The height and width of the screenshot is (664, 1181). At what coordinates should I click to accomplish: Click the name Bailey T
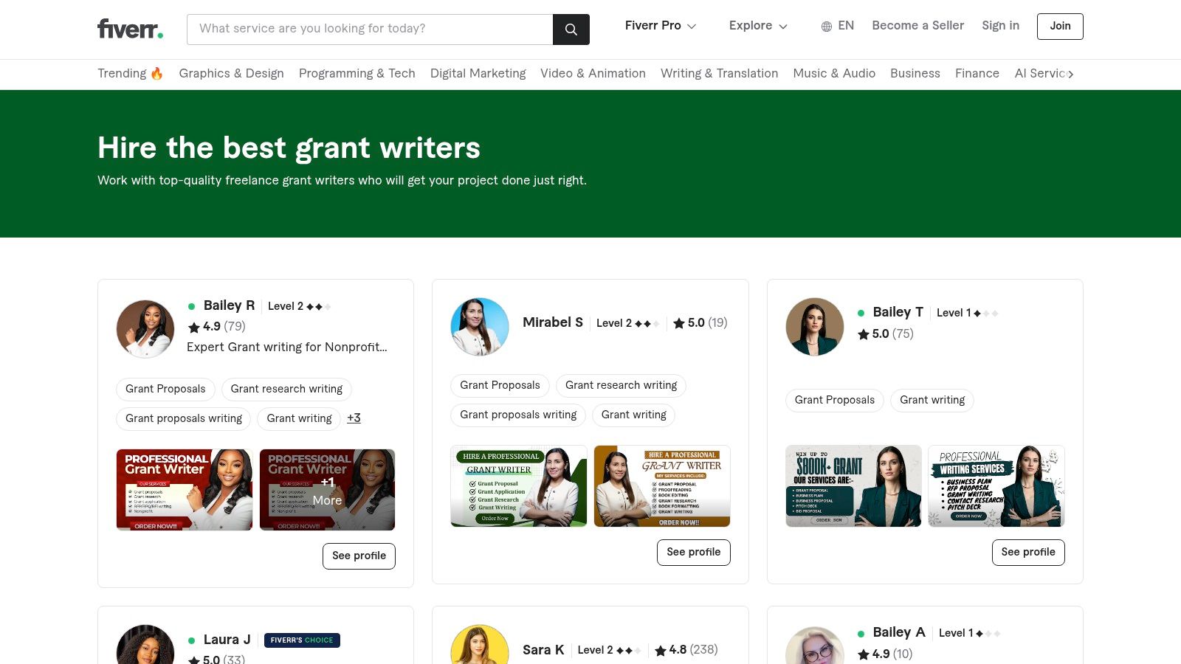pos(898,312)
